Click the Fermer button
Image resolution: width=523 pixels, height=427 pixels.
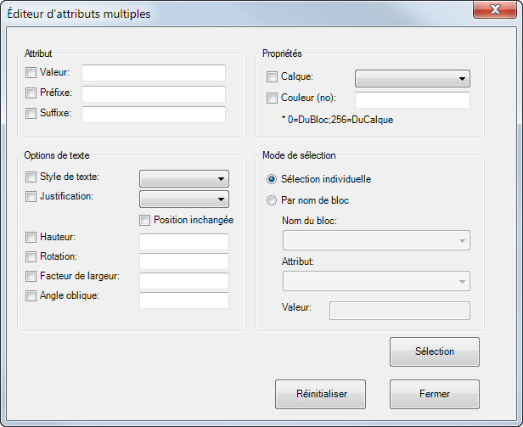click(x=435, y=394)
